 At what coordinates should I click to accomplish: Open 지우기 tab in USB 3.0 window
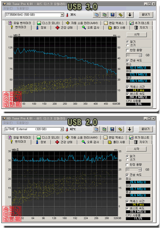[141, 28]
